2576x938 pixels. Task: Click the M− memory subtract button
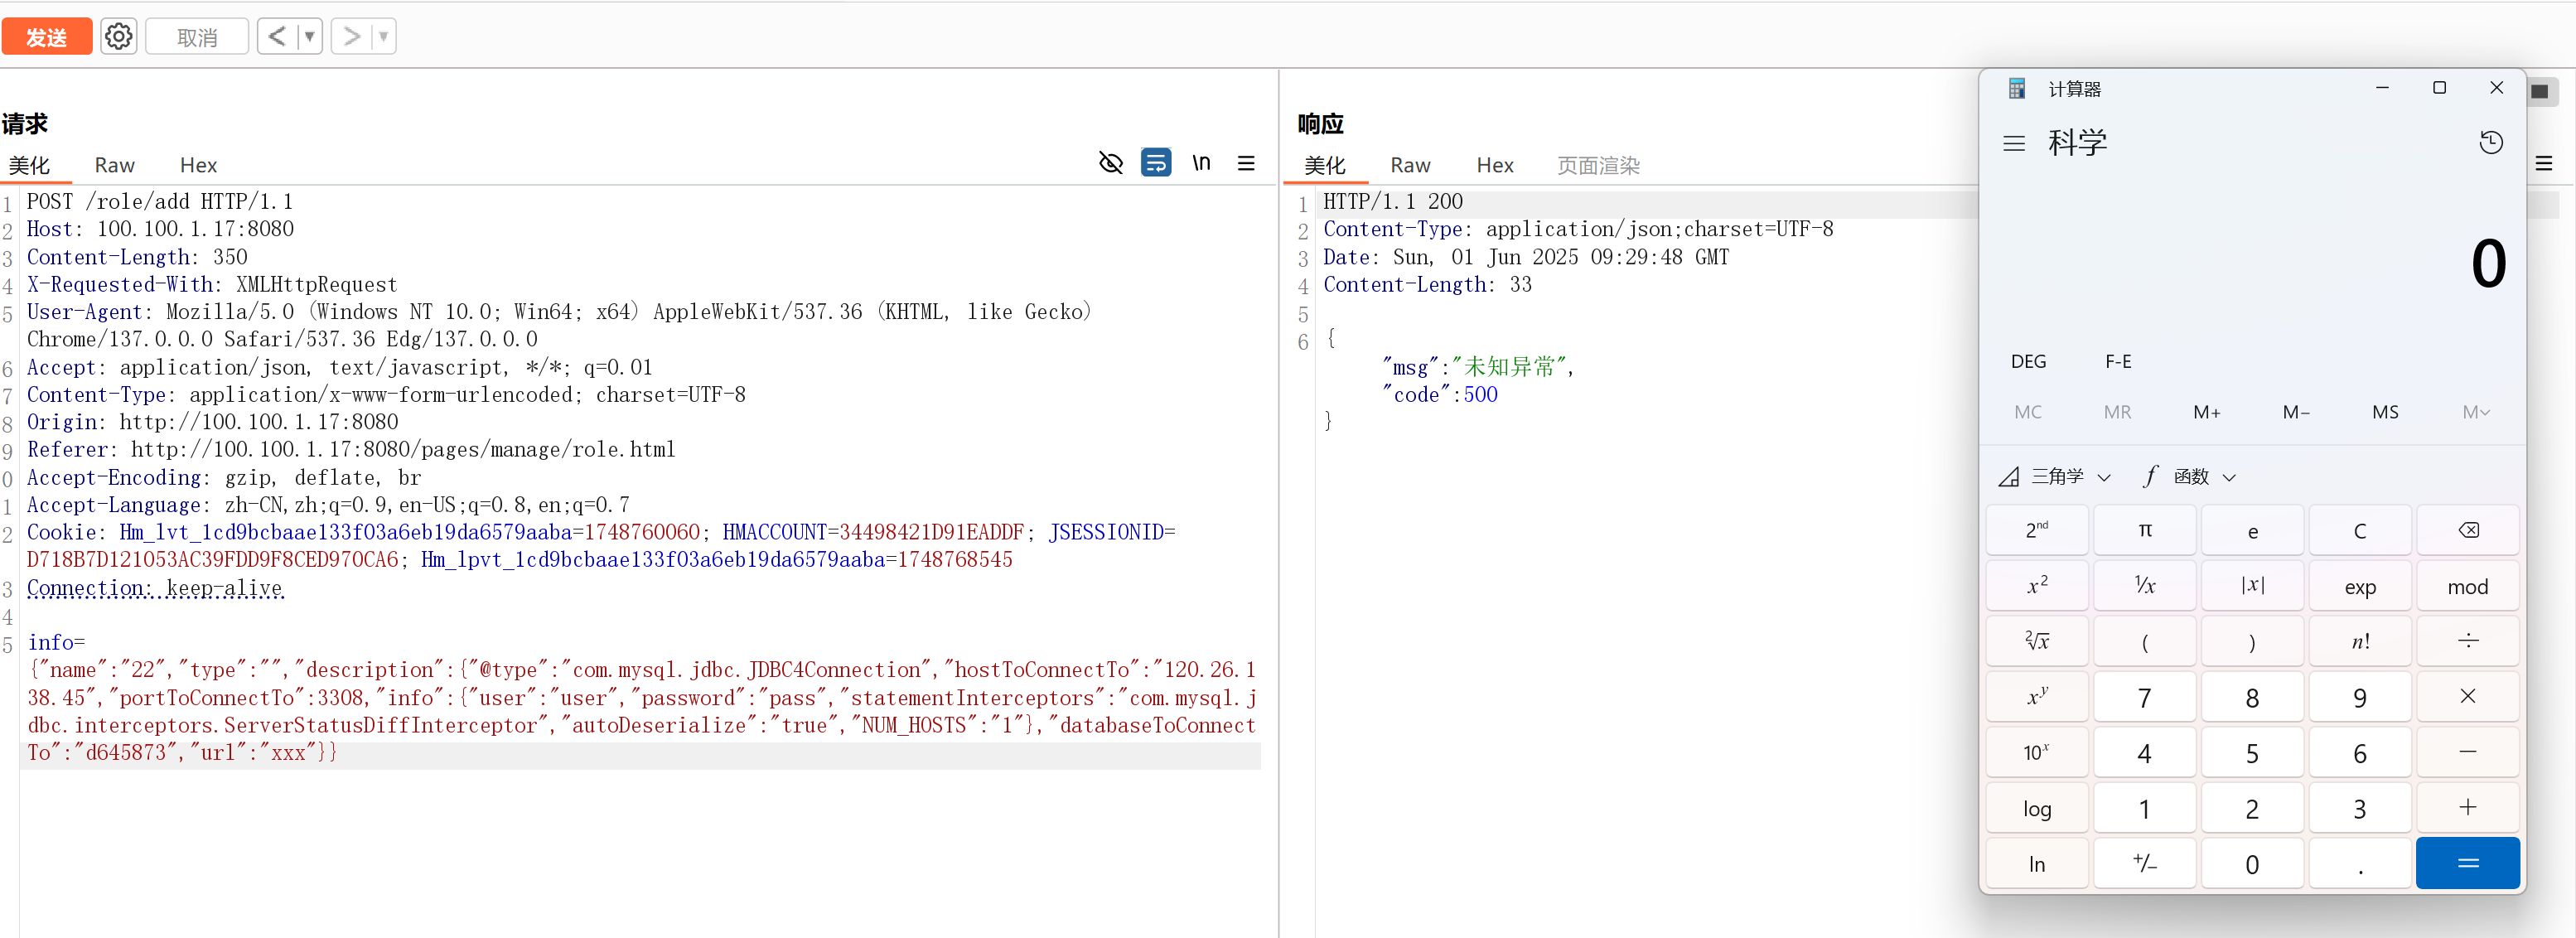click(x=2296, y=412)
